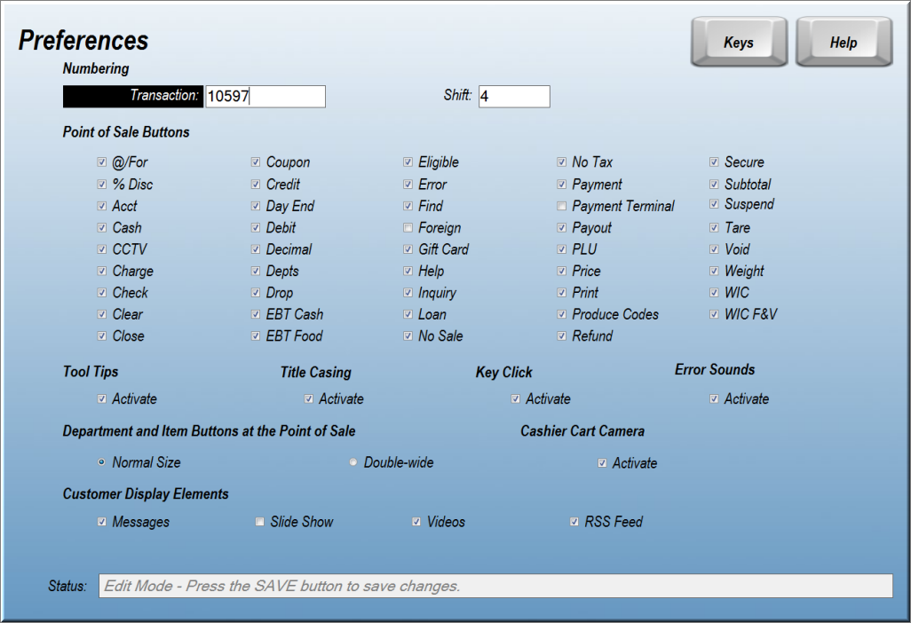The image size is (911, 623).
Task: Uncheck the PLU checkbox
Action: (562, 249)
